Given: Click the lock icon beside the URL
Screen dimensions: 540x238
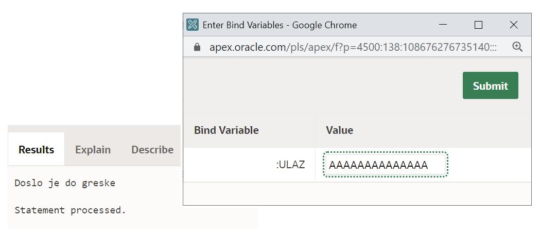Looking at the screenshot, I should pyautogui.click(x=197, y=47).
